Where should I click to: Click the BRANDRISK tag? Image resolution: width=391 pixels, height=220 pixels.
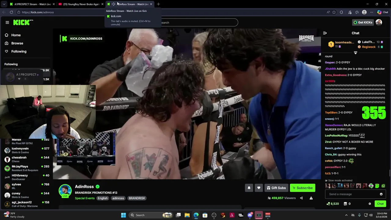137,198
